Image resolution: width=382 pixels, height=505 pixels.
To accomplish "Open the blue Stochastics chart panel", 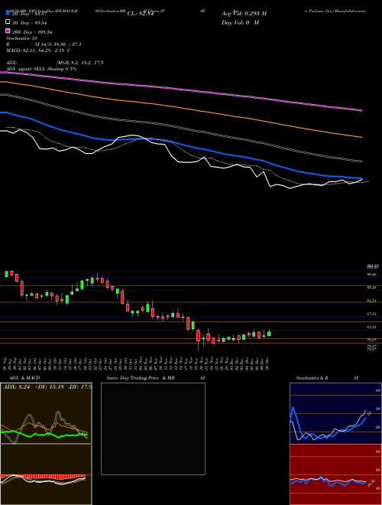I will click(x=335, y=413).
